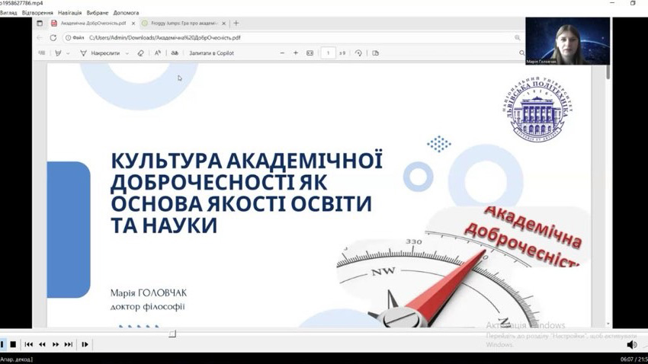Stop video playback with the square button
Image resolution: width=648 pixels, height=364 pixels.
tap(13, 344)
